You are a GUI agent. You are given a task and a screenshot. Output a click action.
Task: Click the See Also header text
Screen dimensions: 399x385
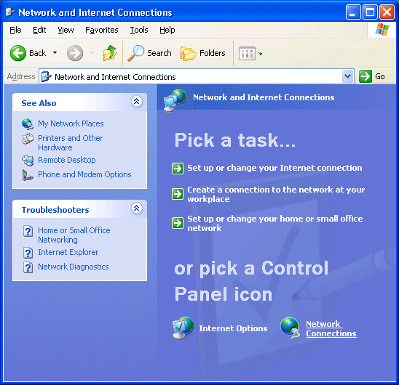[39, 103]
